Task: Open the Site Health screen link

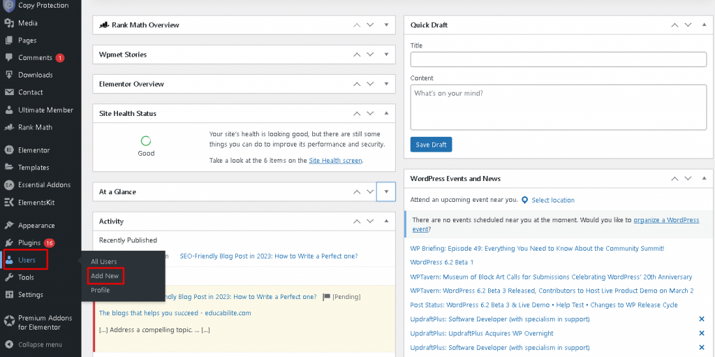Action: tap(335, 161)
